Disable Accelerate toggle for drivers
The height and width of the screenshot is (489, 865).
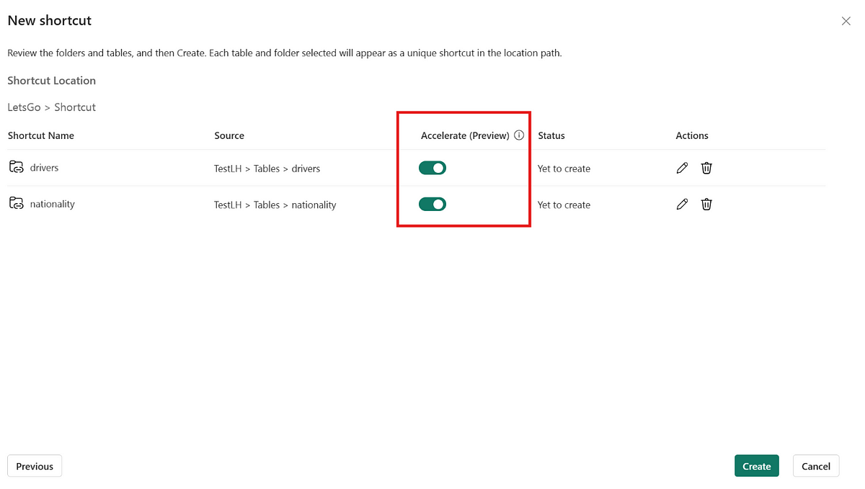[432, 168]
